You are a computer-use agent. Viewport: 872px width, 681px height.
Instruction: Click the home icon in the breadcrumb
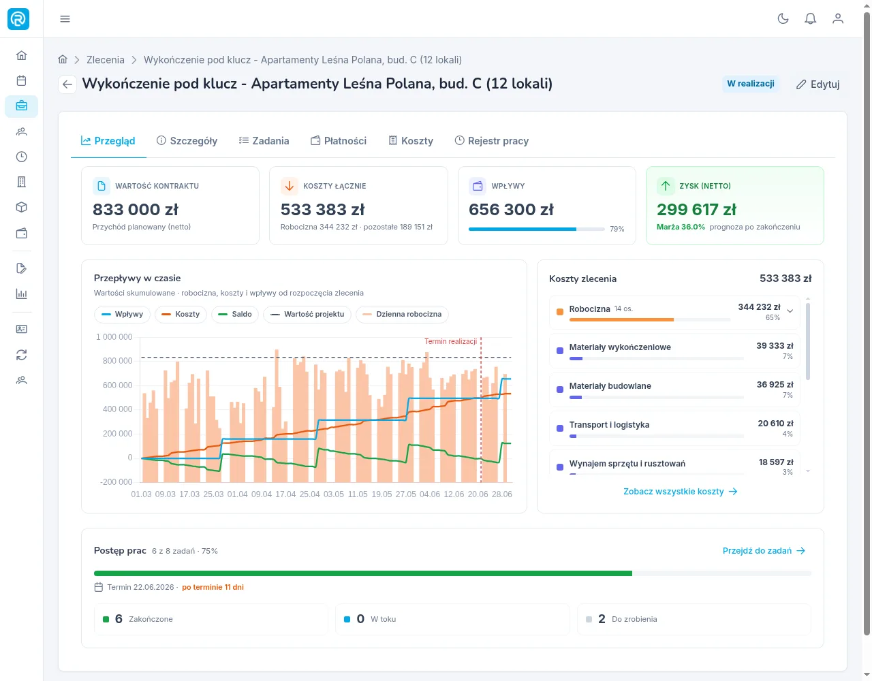63,60
